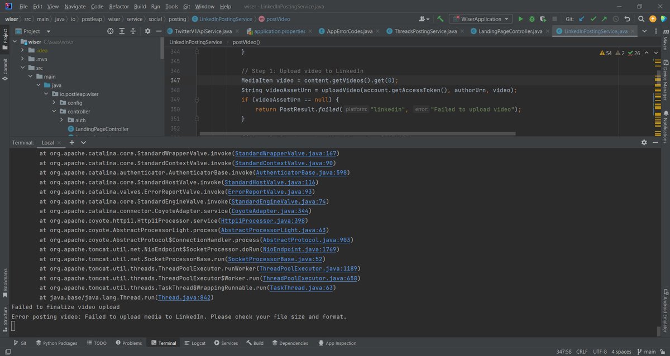Commit changes via the green checkmark Git icon
The height and width of the screenshot is (356, 670).
coord(593,18)
